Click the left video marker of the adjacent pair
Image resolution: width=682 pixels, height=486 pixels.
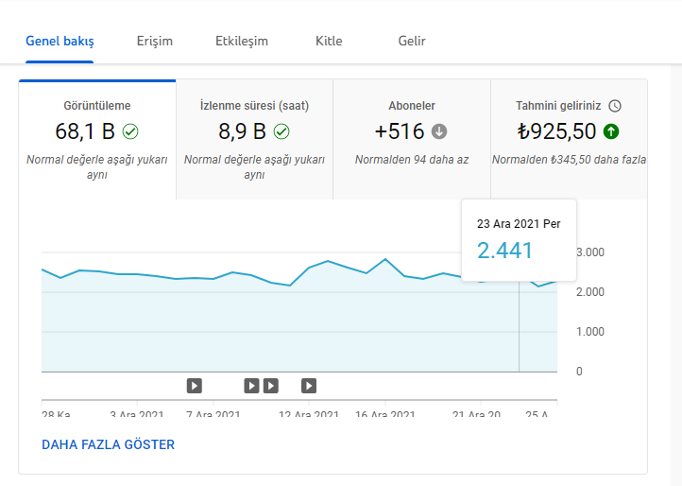(x=251, y=386)
